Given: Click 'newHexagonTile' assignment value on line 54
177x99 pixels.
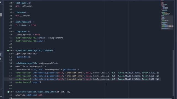Looking at the screenshot, I should pyautogui.click(x=37, y=67).
